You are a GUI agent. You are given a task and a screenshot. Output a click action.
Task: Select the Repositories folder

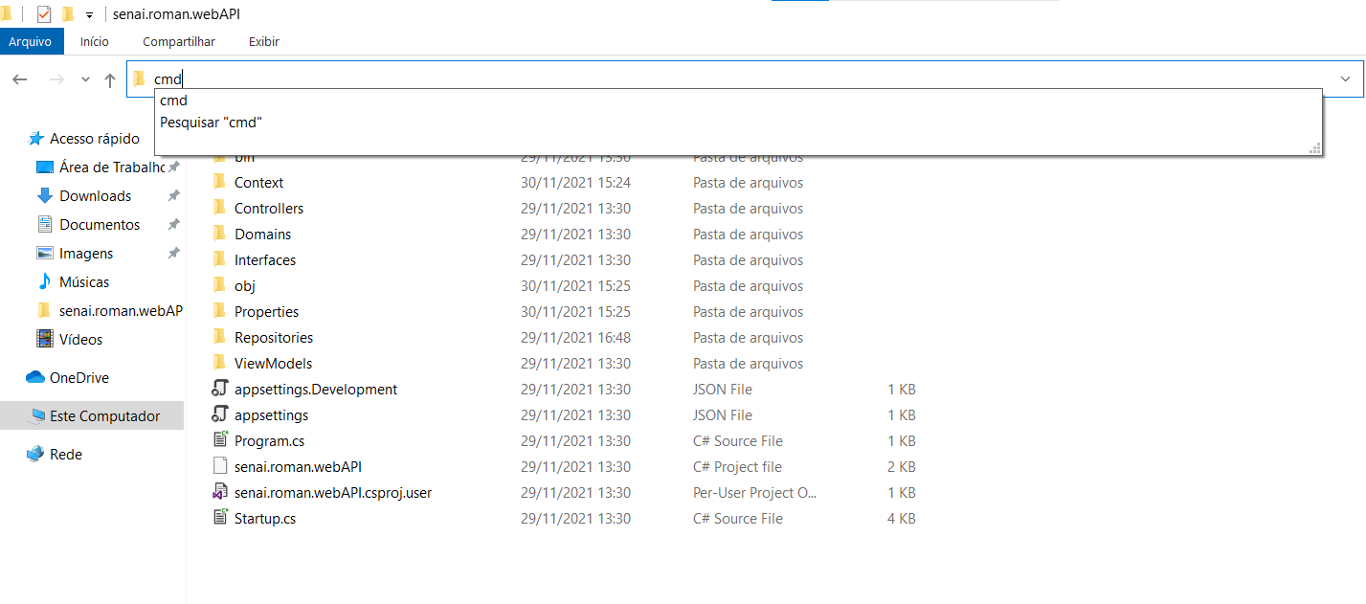pos(274,338)
